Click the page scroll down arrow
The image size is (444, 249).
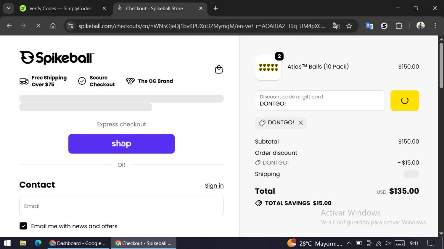coord(441,234)
